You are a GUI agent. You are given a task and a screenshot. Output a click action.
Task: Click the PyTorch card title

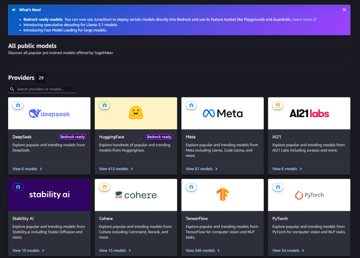point(280,219)
